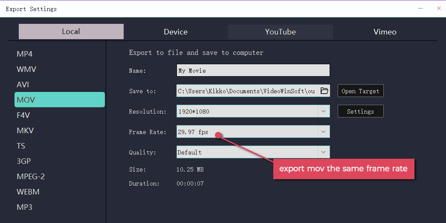Select the MKV format option
Screen dimensions: 446x223
[25, 131]
